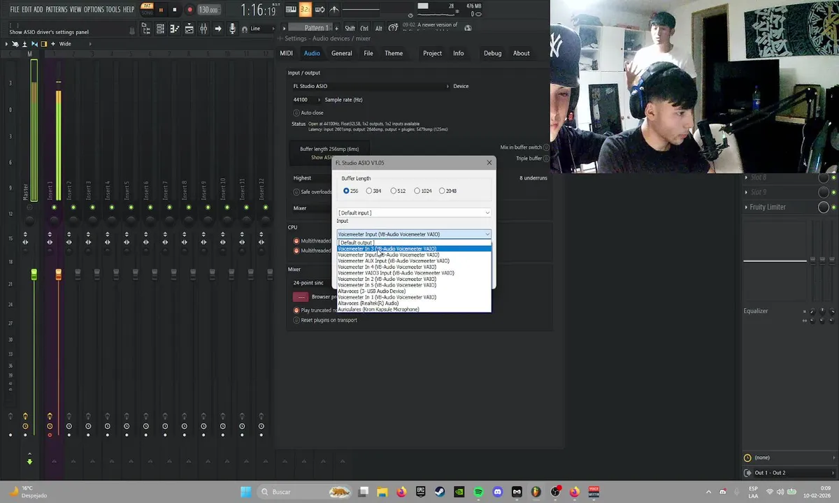Toggle the Auto close option
The width and height of the screenshot is (839, 503).
click(x=296, y=112)
